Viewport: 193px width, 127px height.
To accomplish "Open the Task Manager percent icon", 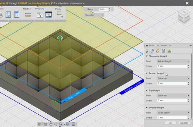I will click(x=48, y=15).
